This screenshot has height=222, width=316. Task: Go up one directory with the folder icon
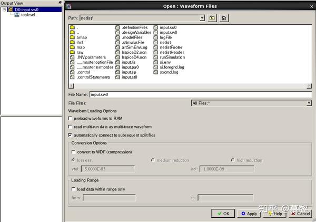[212, 18]
